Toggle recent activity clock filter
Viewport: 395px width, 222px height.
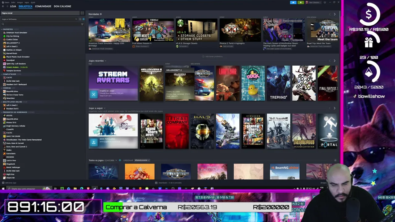pos(80,19)
